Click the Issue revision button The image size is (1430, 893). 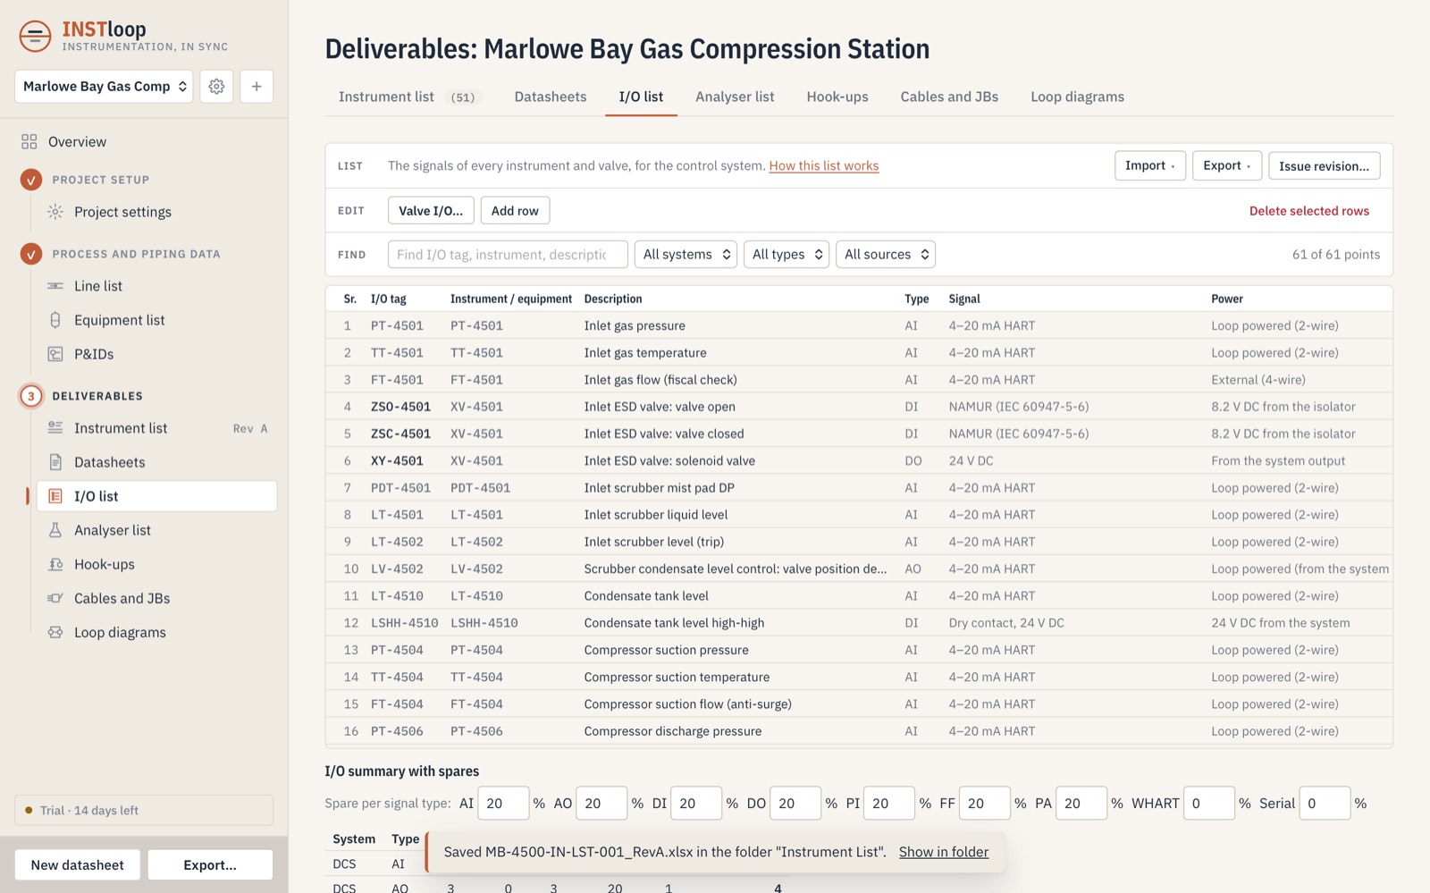point(1324,165)
